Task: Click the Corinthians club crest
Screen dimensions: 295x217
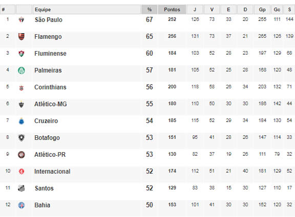Action: [x=22, y=87]
